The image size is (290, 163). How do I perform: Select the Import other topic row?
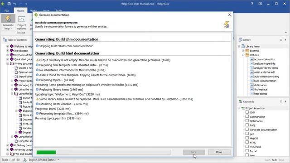[24, 77]
